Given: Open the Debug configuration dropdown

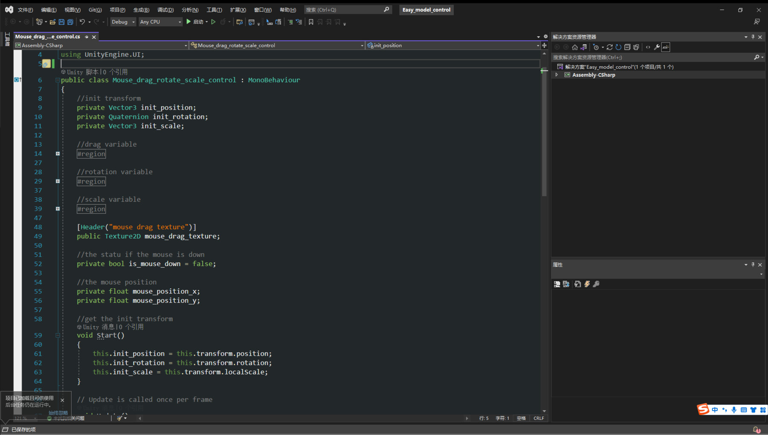Looking at the screenshot, I should coord(123,22).
